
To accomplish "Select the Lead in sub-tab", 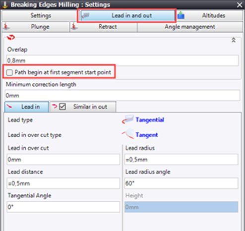I will [x=26, y=107].
